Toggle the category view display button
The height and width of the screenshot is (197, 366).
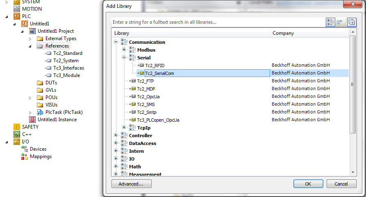(x=330, y=22)
